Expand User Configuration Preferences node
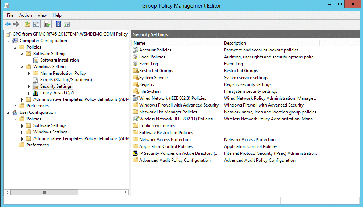The width and height of the screenshot is (363, 207). point(15,145)
